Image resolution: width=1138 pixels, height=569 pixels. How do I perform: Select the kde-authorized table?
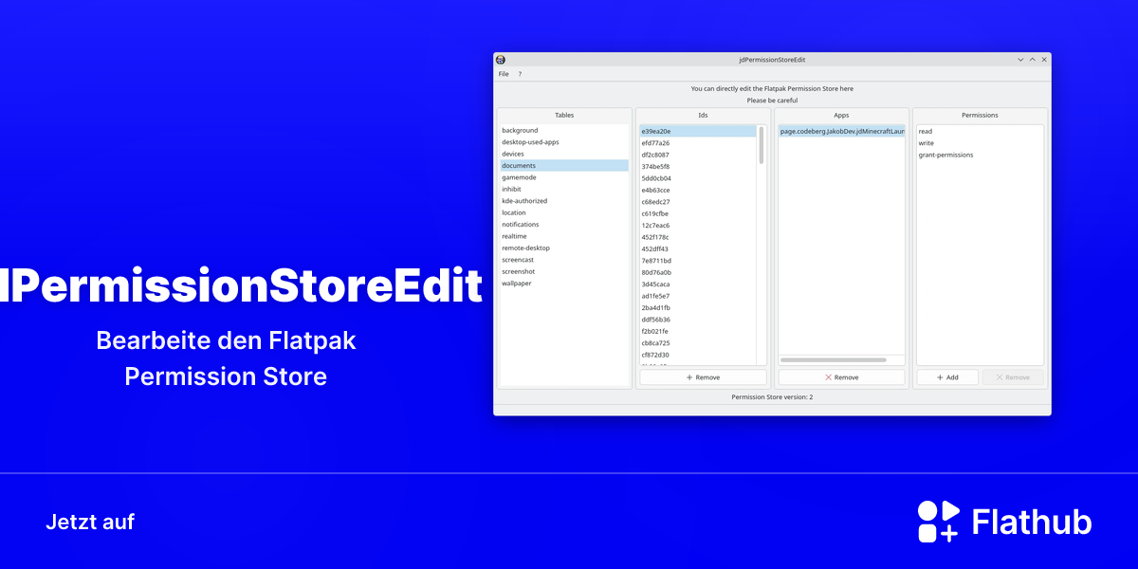564,201
